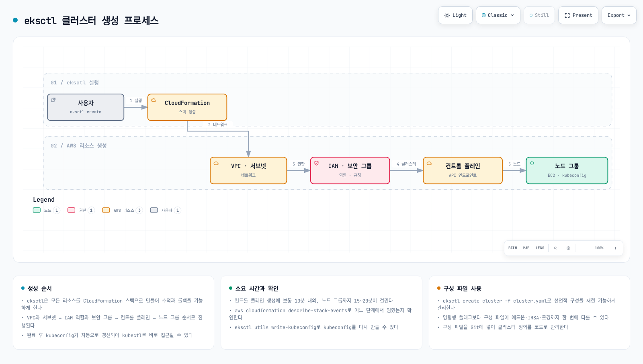Click the search magnifier icon
Screen dimensions: 643x364
pyautogui.click(x=555, y=248)
